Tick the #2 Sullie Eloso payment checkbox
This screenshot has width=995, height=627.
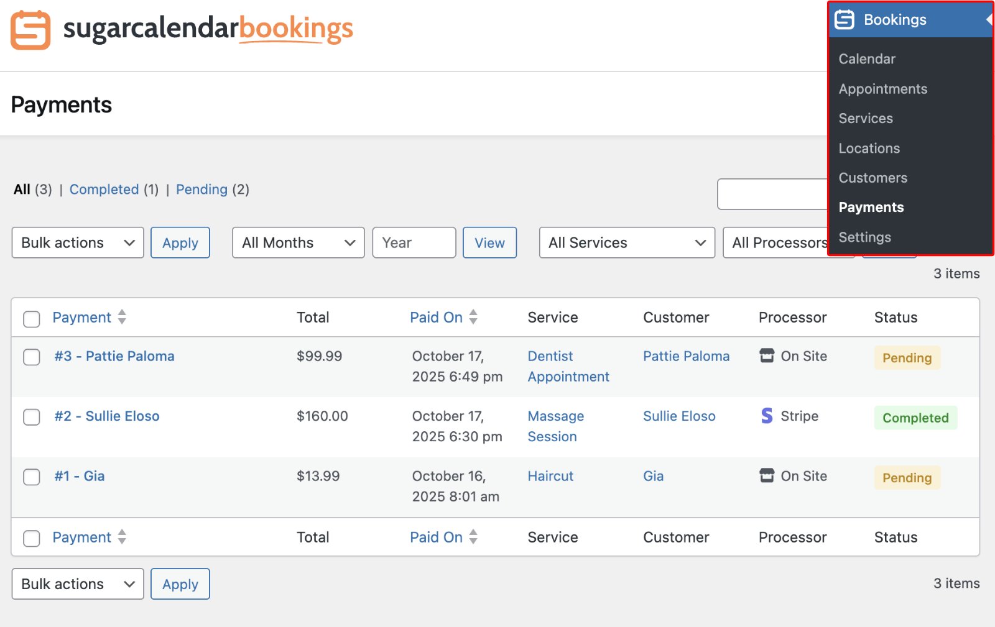point(32,417)
